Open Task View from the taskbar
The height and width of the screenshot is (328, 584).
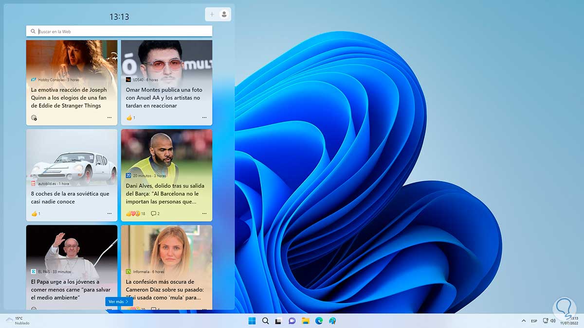[x=278, y=321]
